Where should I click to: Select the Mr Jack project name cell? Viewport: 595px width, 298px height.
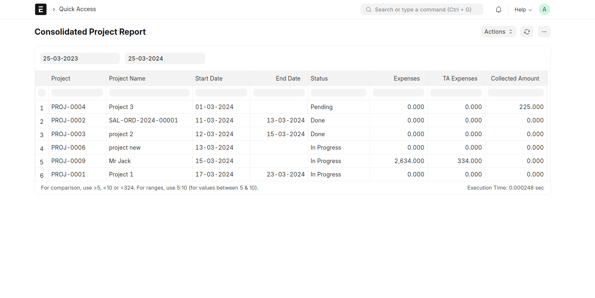120,161
